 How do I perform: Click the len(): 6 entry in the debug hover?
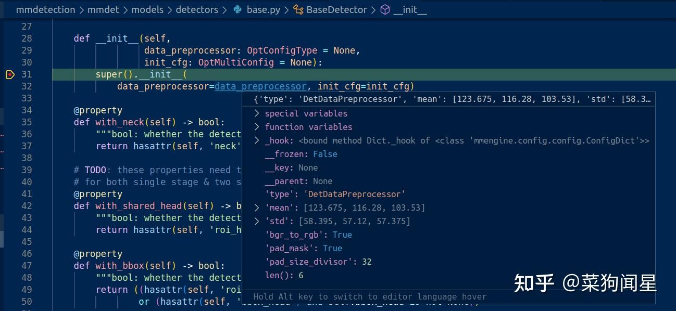(284, 275)
